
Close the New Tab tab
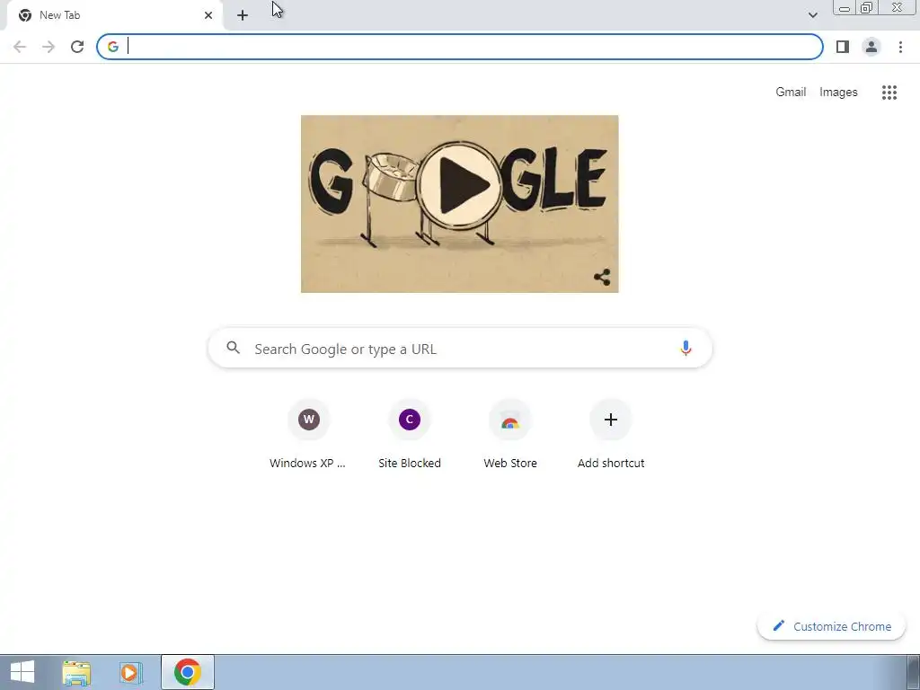208,15
